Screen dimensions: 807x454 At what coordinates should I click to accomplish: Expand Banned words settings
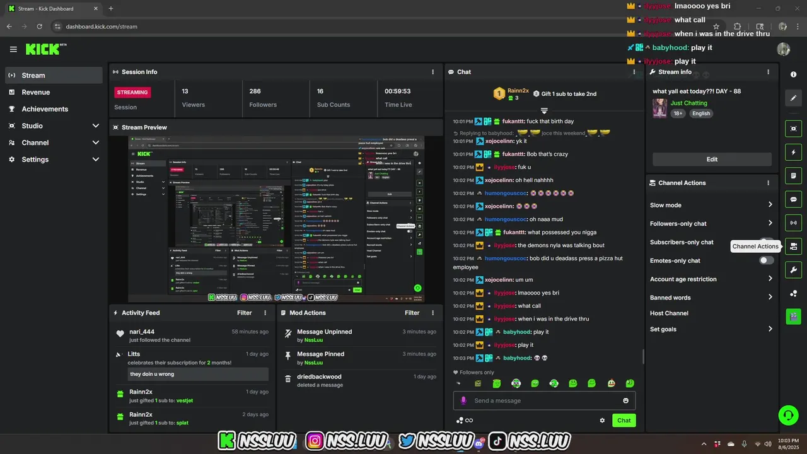(770, 297)
